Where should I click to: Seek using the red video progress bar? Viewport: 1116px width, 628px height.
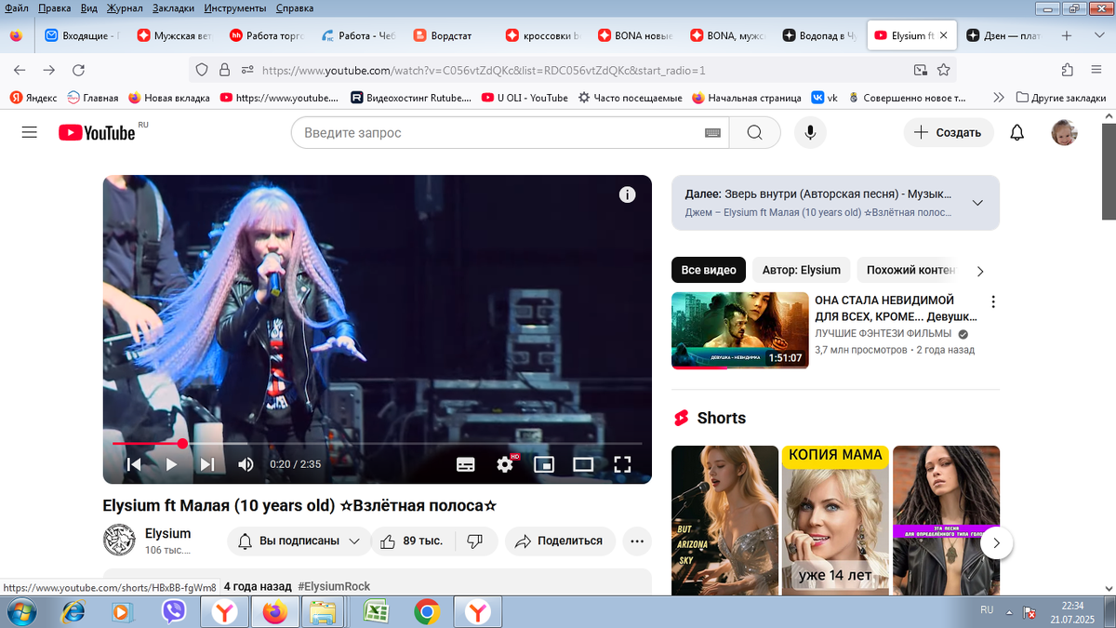[377, 444]
